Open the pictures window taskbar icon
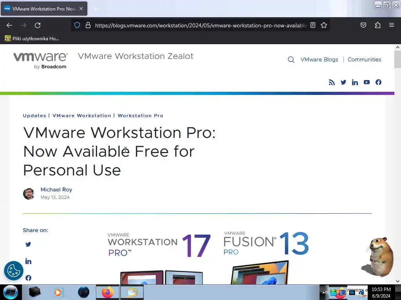The height and width of the screenshot is (300, 401). [x=132, y=292]
